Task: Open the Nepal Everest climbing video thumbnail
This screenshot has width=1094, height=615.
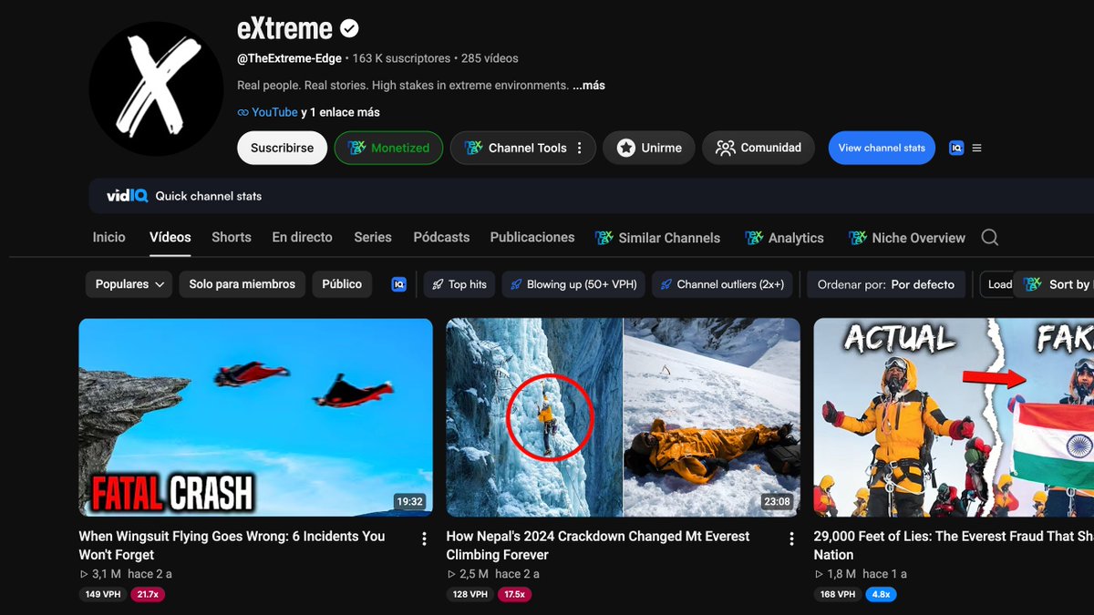Action: click(x=624, y=417)
